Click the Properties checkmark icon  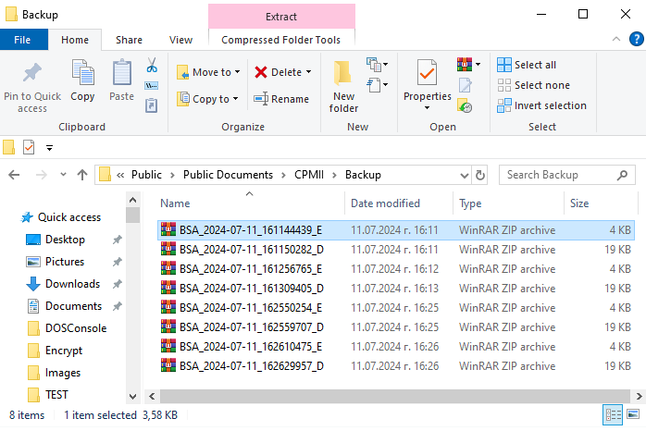tap(427, 72)
